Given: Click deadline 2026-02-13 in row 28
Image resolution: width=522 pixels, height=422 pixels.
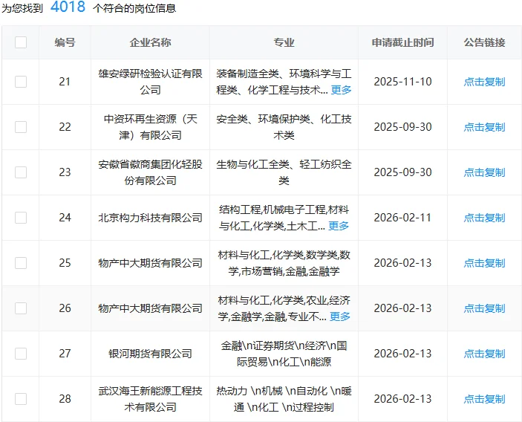Looking at the screenshot, I should [x=402, y=399].
